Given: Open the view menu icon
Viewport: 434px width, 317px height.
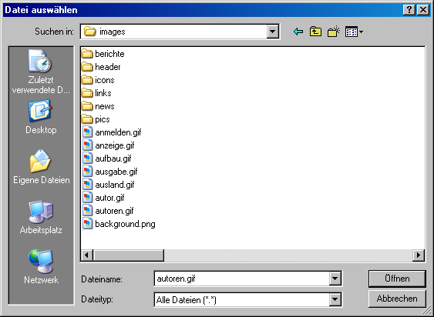Looking at the screenshot, I should [354, 32].
